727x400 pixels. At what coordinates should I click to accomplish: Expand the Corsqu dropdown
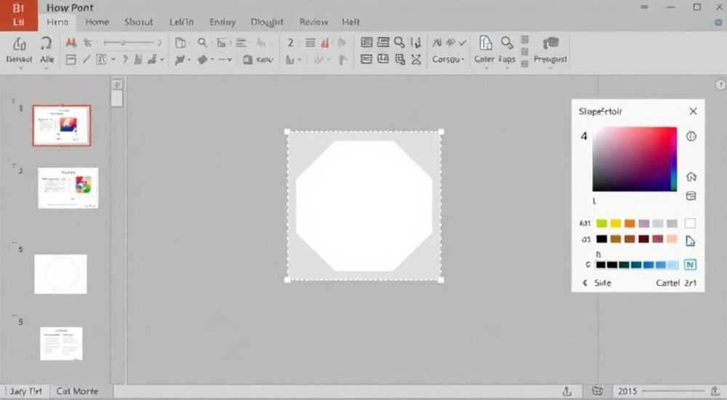click(449, 60)
